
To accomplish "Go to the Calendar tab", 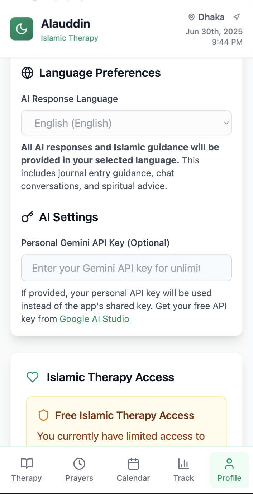I will (133, 470).
